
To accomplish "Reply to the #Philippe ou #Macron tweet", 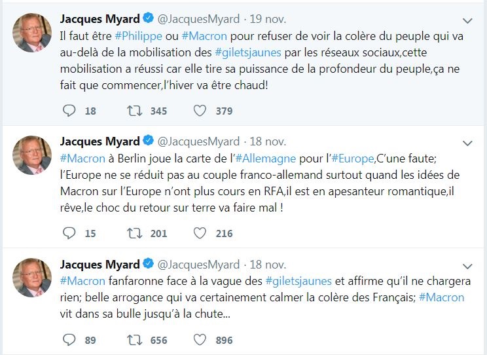I will click(69, 111).
